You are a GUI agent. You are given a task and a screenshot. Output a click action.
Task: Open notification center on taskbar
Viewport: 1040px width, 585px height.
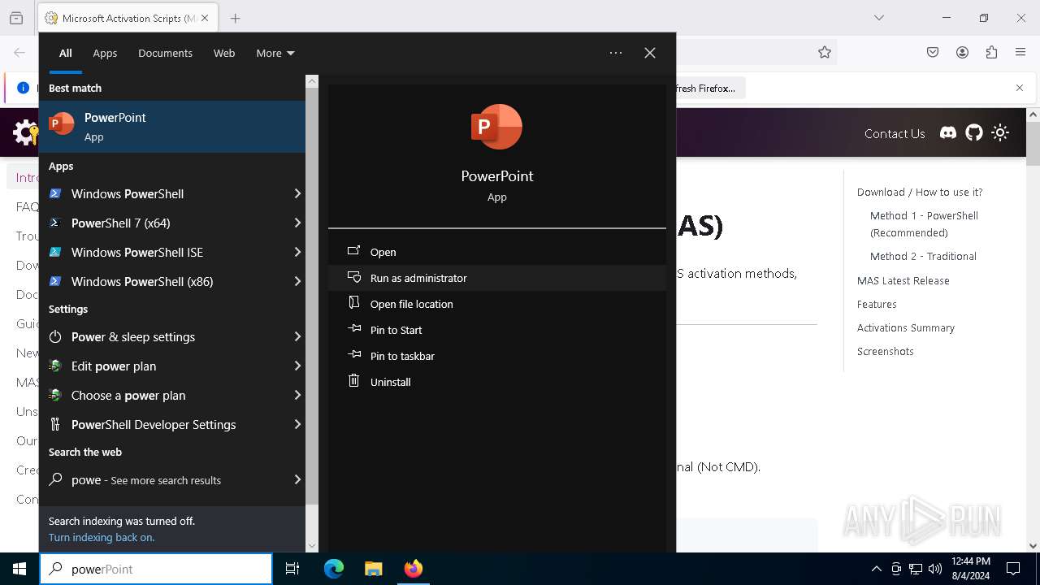click(x=1013, y=569)
